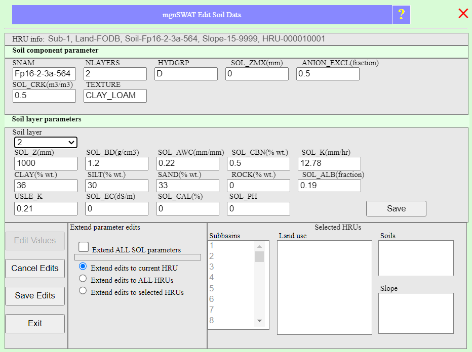
Task: Click the Exit button
Action: pyautogui.click(x=35, y=324)
